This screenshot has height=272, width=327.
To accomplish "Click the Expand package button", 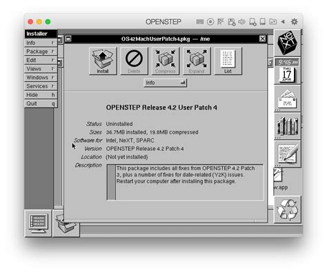I will 197,61.
